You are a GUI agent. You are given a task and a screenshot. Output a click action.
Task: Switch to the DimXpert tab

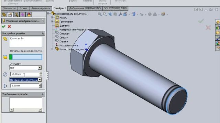pyautogui.click(x=59, y=8)
